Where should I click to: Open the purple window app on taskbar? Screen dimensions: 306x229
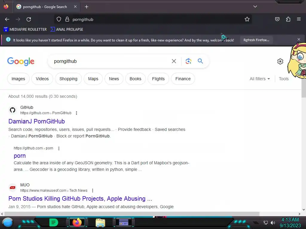point(124,222)
